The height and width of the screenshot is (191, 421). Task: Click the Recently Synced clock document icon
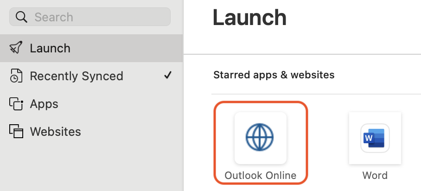(x=16, y=76)
